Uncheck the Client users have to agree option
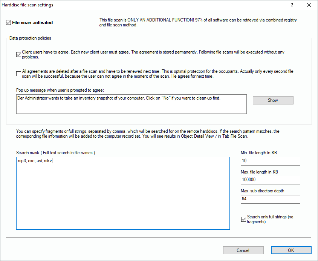 click(19, 54)
